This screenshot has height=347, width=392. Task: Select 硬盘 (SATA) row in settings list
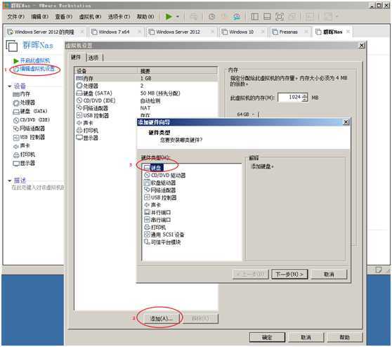146,93
